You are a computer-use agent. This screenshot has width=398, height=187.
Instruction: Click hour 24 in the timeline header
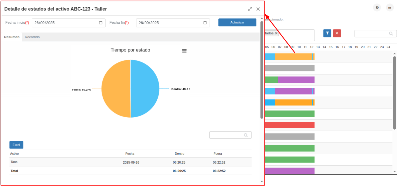(x=388, y=47)
